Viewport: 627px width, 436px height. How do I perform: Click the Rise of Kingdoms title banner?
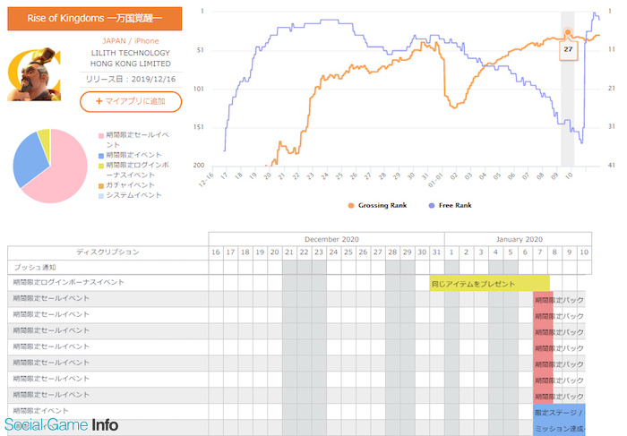[95, 19]
